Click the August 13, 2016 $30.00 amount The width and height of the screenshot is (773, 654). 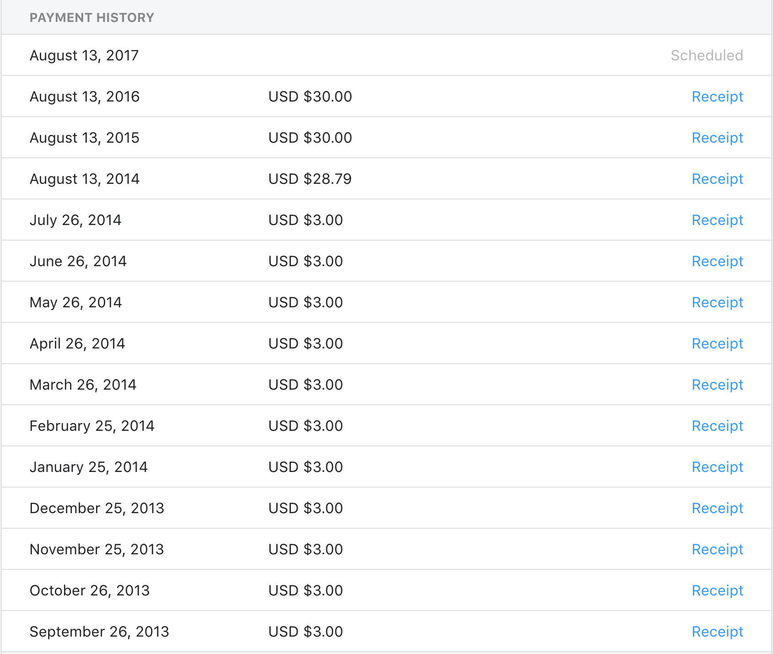(x=310, y=96)
